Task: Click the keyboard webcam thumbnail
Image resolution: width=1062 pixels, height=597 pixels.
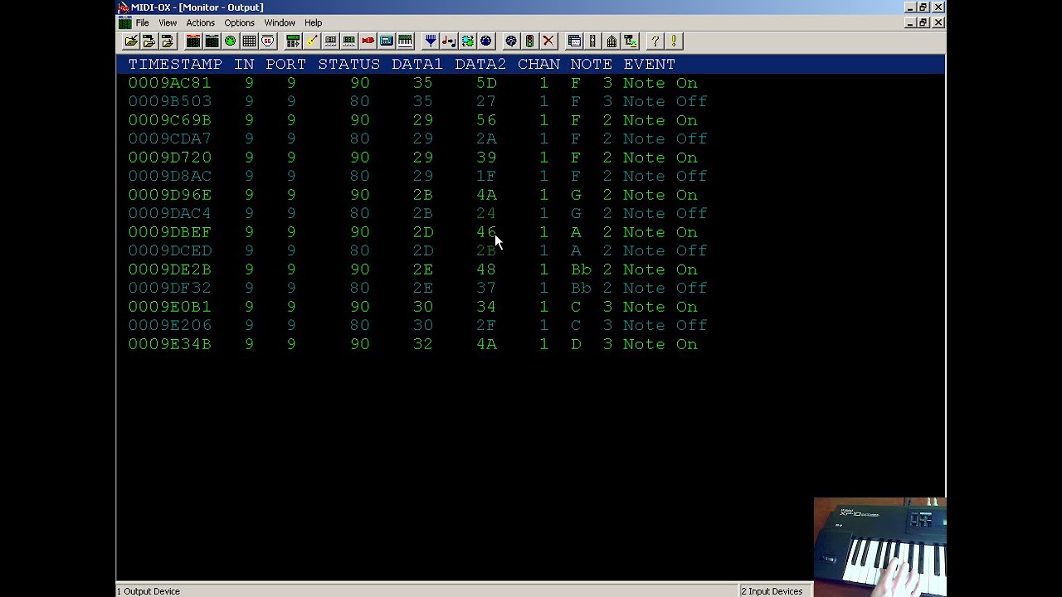Action: [x=879, y=546]
